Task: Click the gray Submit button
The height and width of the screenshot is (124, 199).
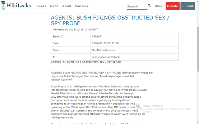Action: (x=188, y=6)
